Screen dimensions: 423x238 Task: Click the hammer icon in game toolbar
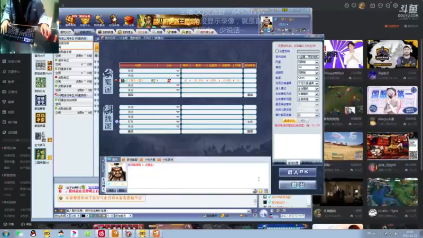99,21
